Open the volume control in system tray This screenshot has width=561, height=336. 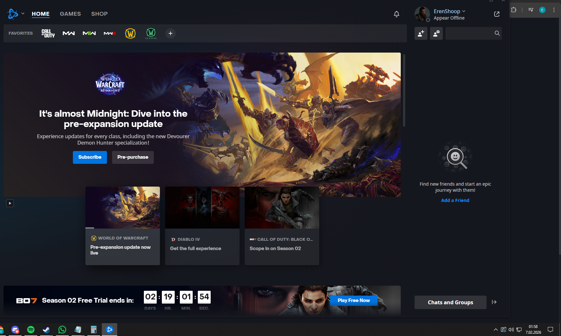pyautogui.click(x=511, y=330)
